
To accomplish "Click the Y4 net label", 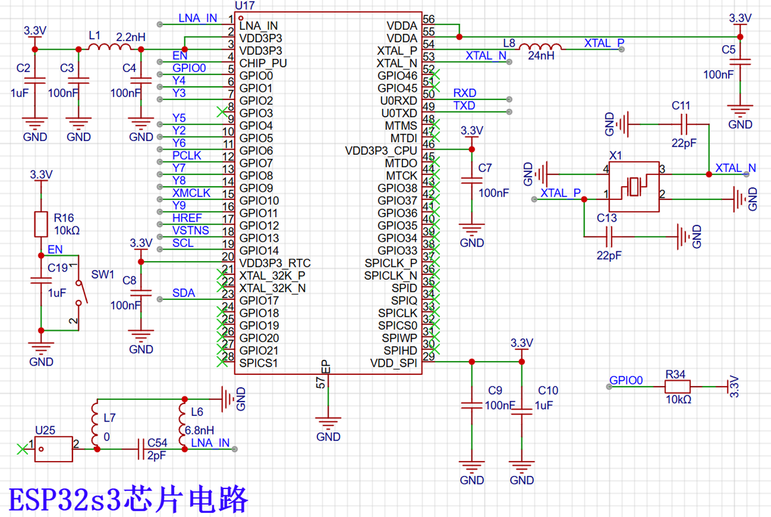I will click(179, 81).
